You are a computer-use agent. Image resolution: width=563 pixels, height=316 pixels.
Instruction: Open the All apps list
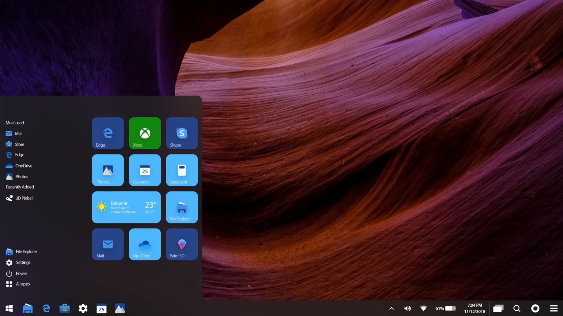coord(23,284)
